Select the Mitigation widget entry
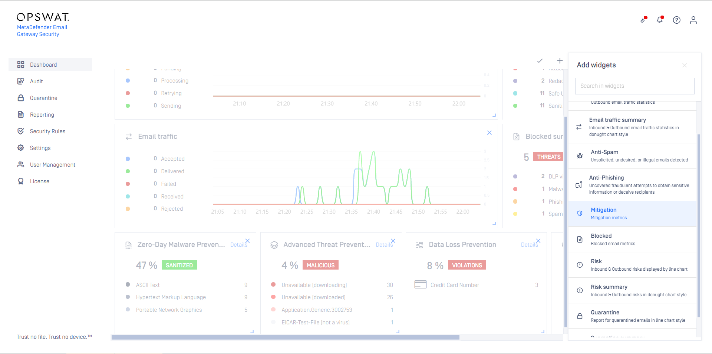The width and height of the screenshot is (712, 354). (633, 214)
